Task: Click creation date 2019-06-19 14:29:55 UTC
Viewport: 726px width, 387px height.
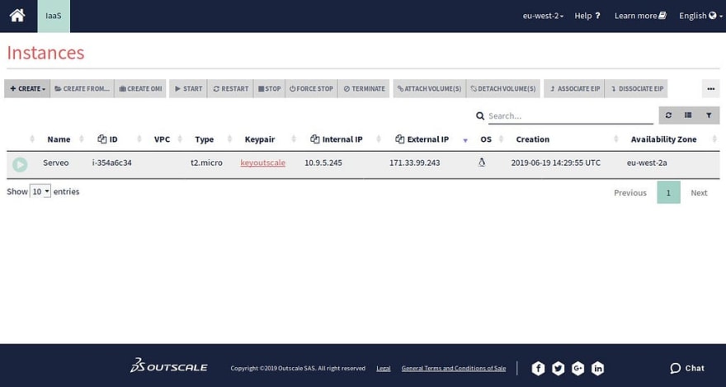Action: (555, 163)
